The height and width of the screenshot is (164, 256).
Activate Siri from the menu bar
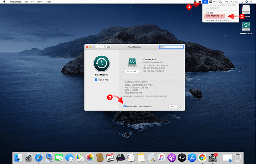[246, 2]
